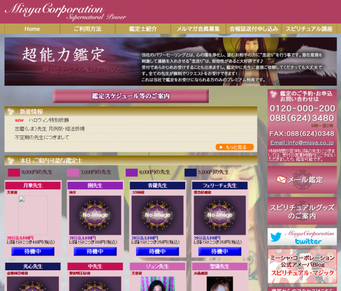Click 天使術 label under 月華先生

pyautogui.click(x=12, y=192)
